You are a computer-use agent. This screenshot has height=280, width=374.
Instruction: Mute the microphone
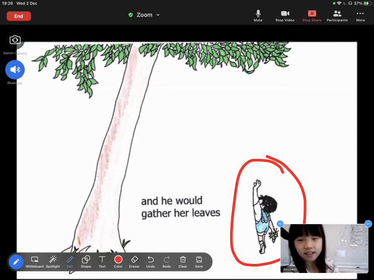pos(258,16)
